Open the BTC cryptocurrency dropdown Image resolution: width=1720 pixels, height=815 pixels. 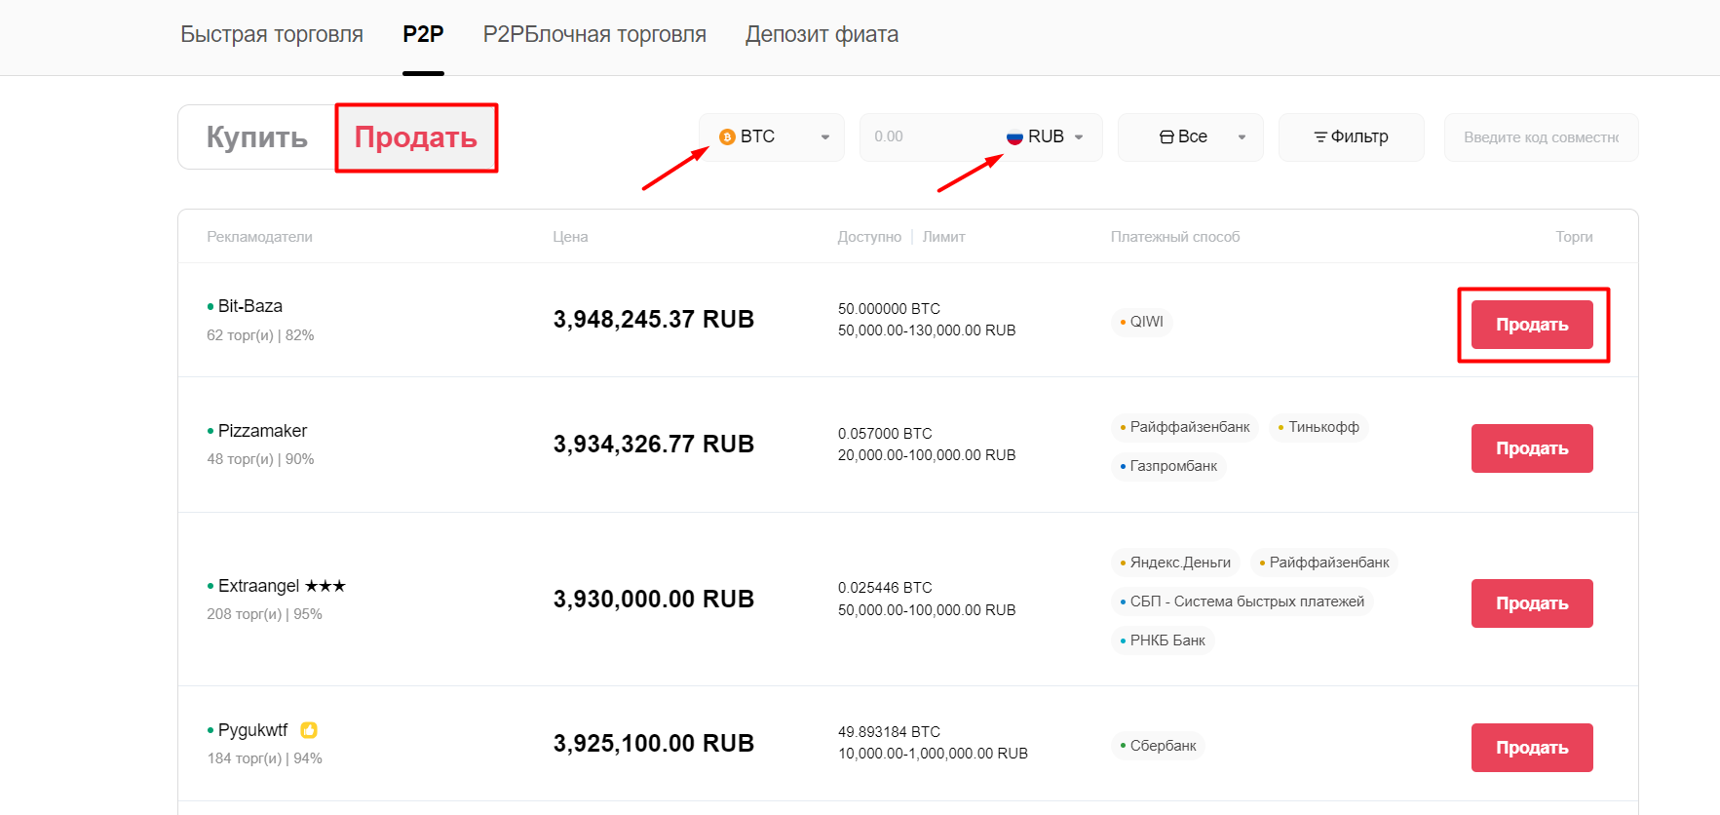pyautogui.click(x=772, y=137)
